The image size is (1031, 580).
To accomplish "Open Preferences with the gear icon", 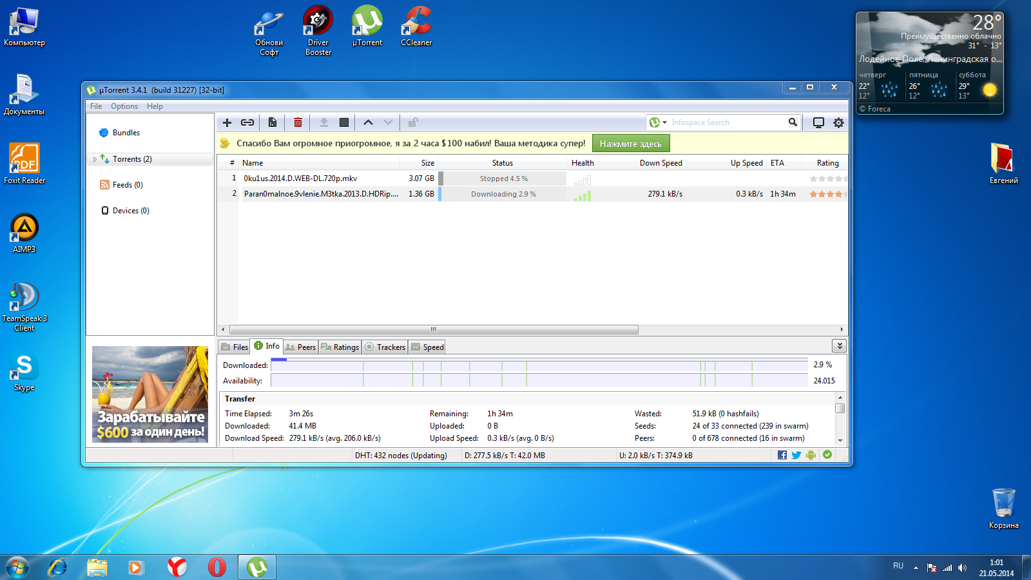I will point(838,122).
